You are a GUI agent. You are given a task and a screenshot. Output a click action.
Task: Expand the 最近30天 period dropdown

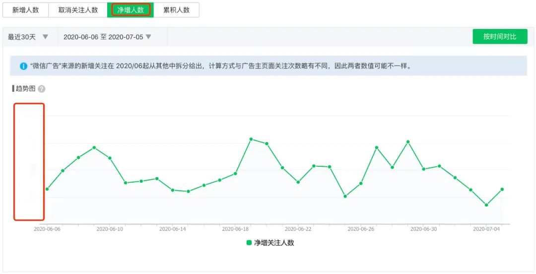pyautogui.click(x=28, y=37)
